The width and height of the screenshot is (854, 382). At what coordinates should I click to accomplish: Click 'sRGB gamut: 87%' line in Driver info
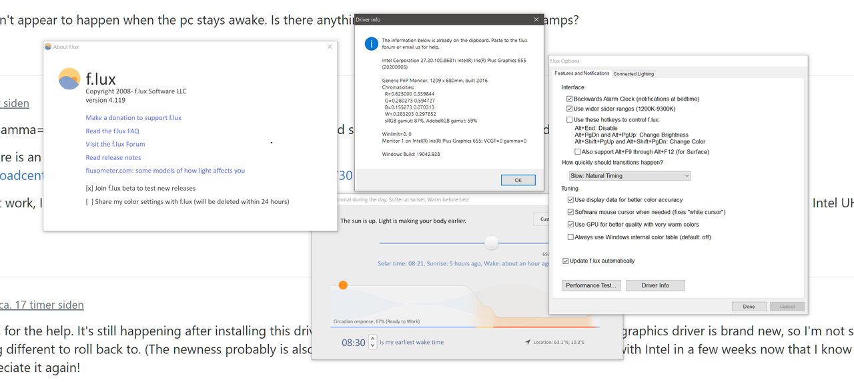click(x=431, y=121)
